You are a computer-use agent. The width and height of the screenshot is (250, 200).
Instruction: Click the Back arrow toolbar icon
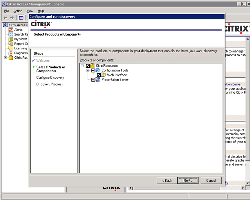coord(6,18)
